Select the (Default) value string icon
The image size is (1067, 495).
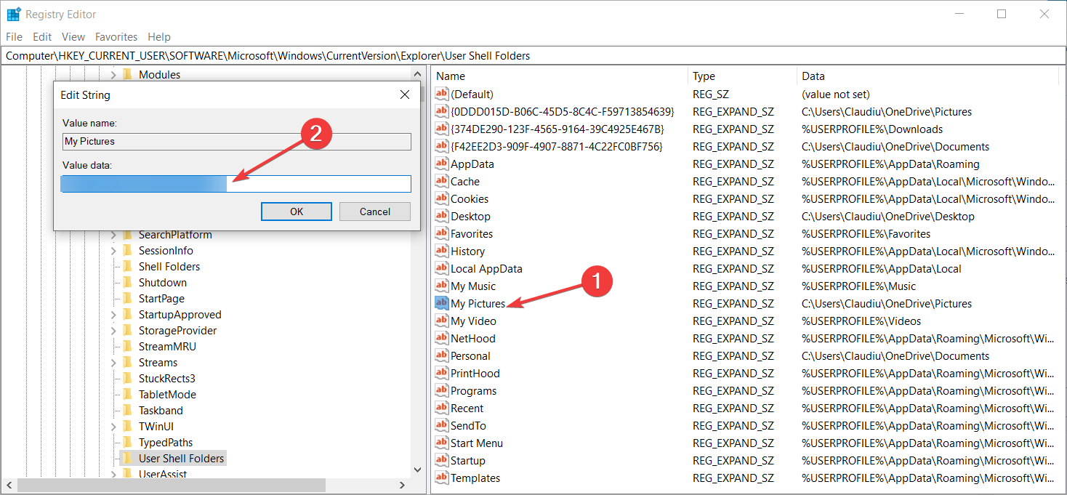tap(442, 94)
